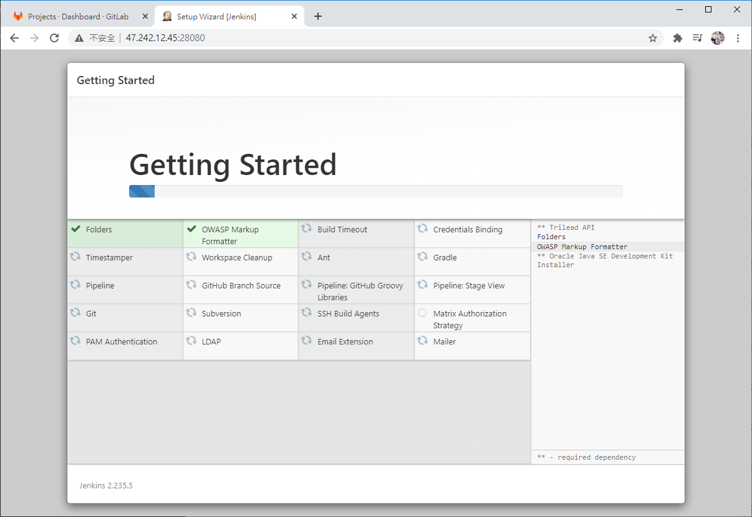
Task: Click the spinner icon beside Build Timeout
Action: [x=307, y=229]
